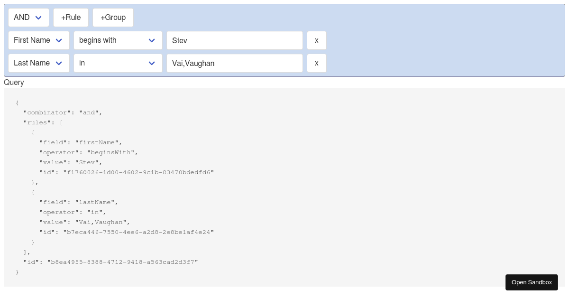Click the chevron beside Last Name
The width and height of the screenshot is (569, 299).
59,63
